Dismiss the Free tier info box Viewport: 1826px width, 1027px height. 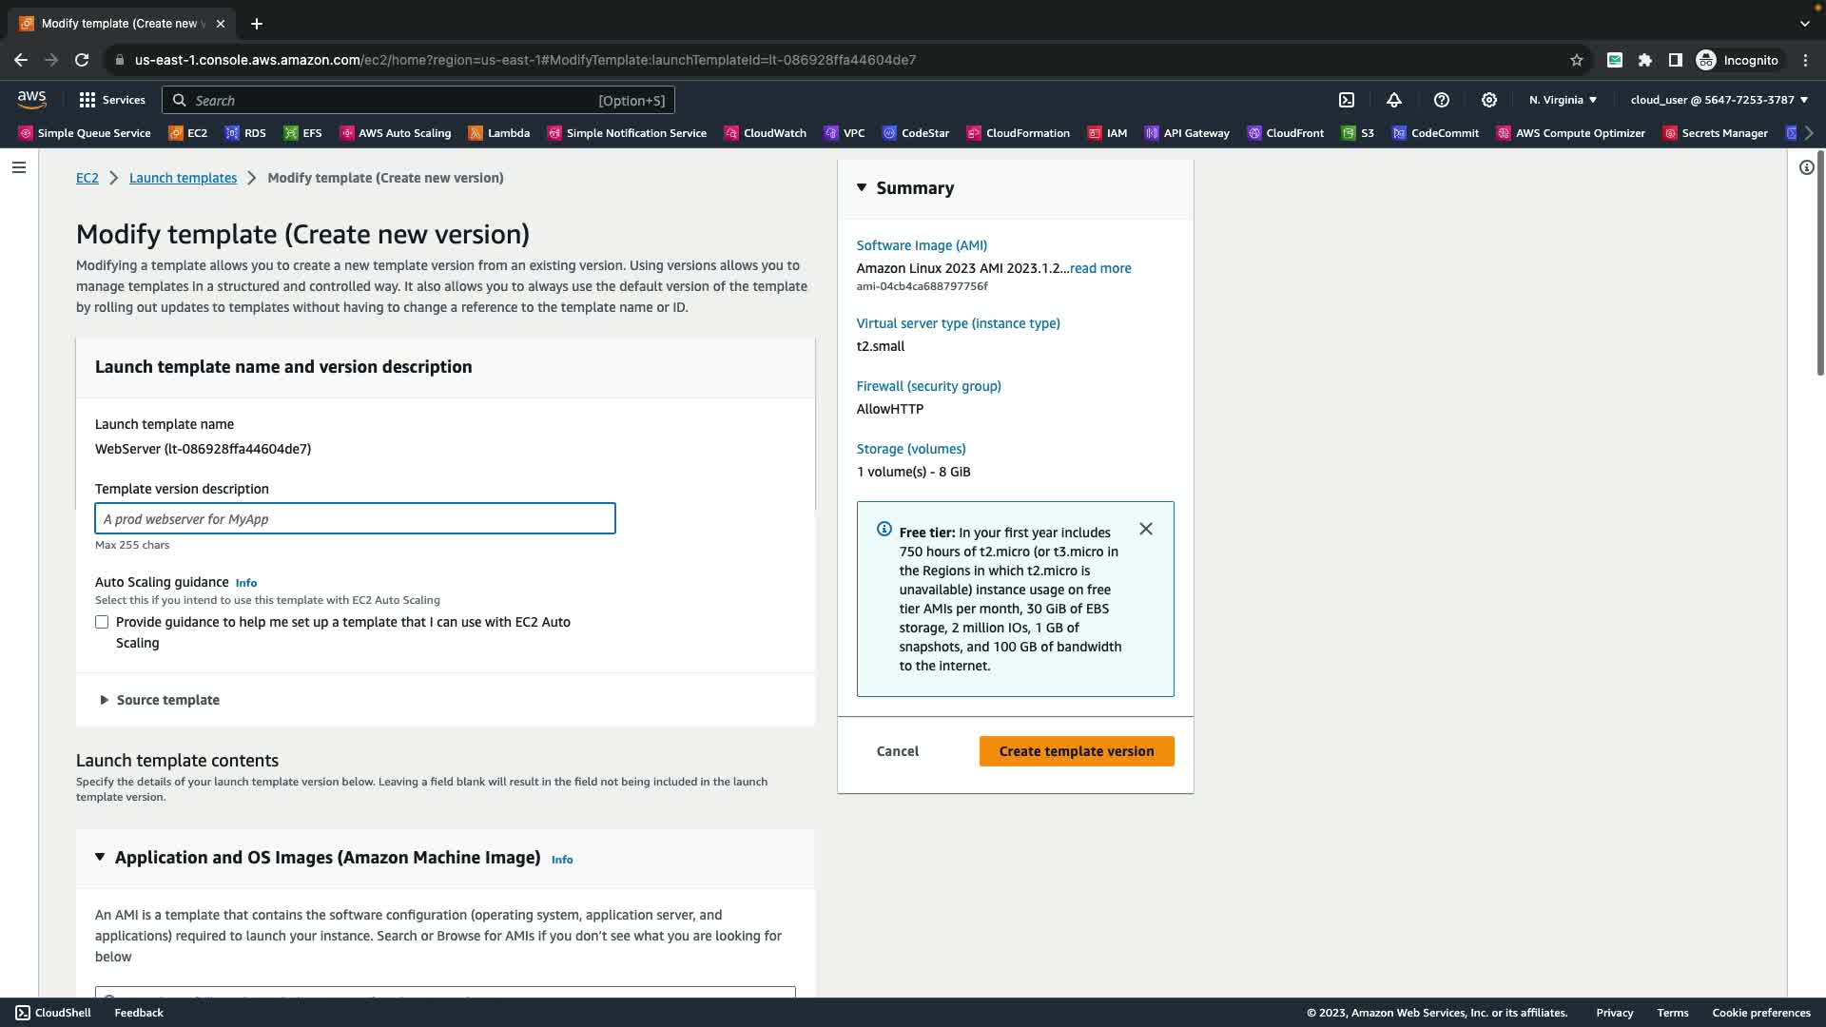tap(1146, 529)
